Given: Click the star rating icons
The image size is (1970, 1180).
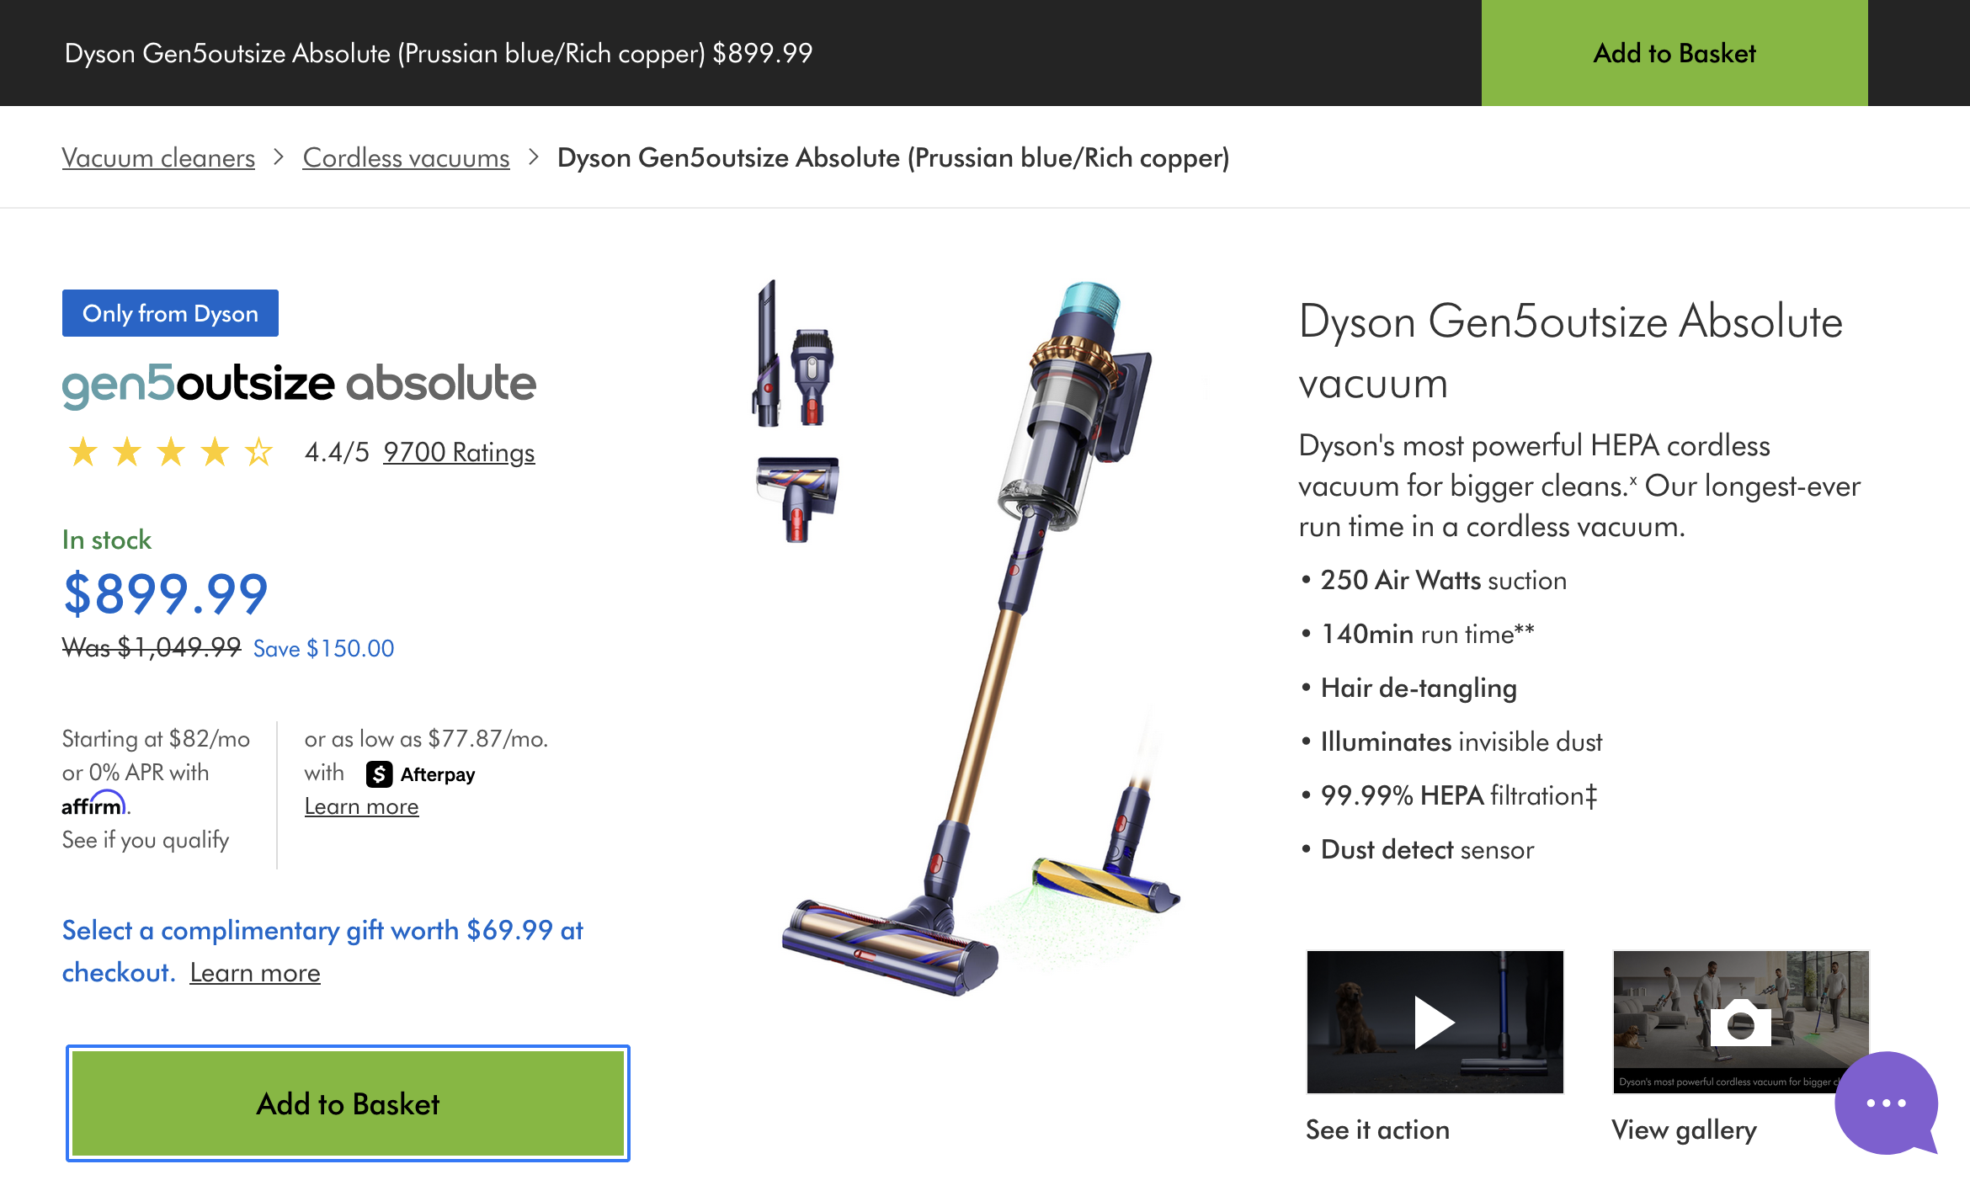Looking at the screenshot, I should click(171, 452).
